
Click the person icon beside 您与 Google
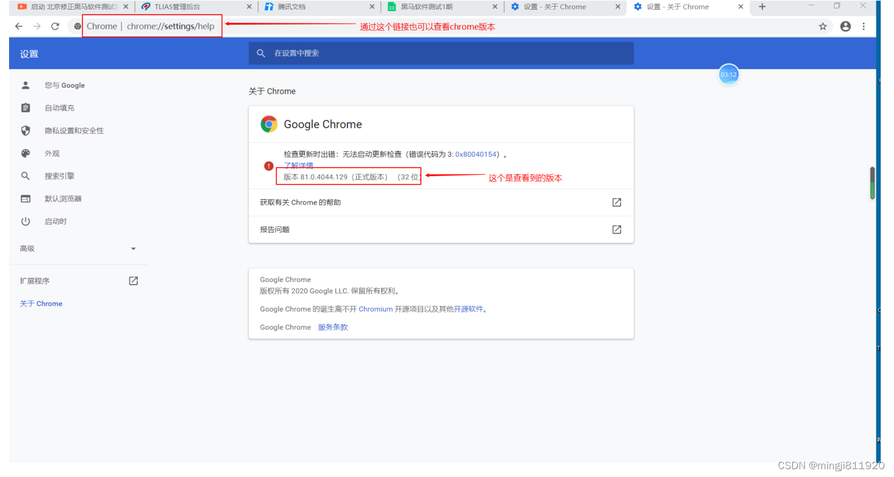tap(25, 85)
